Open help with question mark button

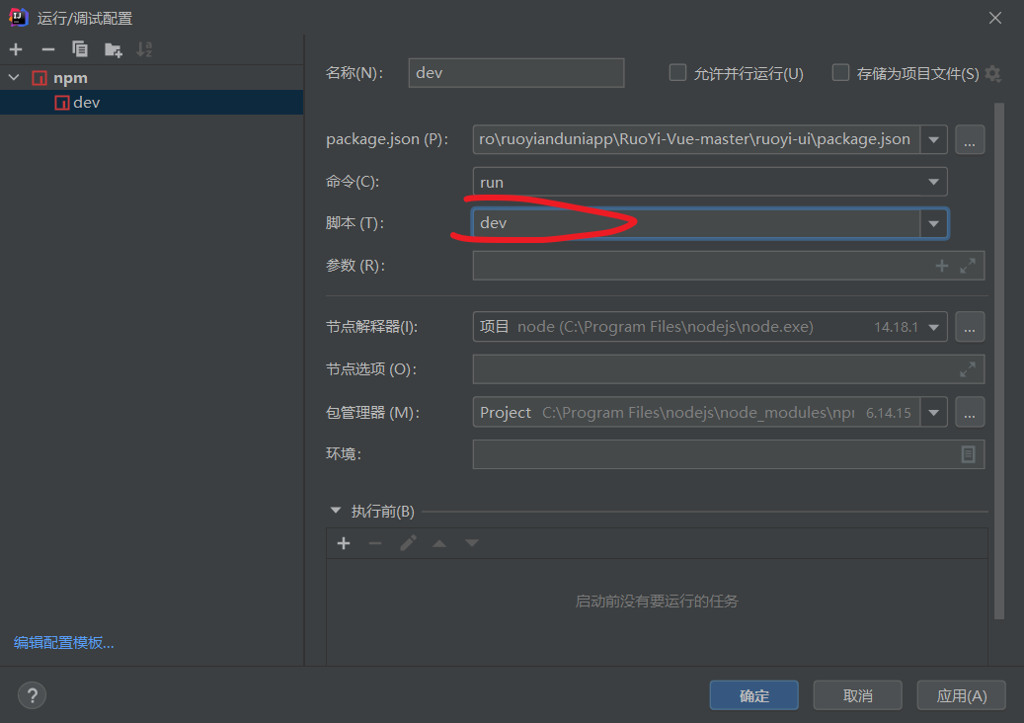(32, 695)
